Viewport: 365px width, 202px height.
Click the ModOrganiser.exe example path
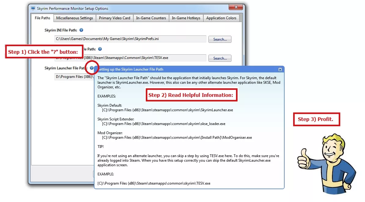177,138
